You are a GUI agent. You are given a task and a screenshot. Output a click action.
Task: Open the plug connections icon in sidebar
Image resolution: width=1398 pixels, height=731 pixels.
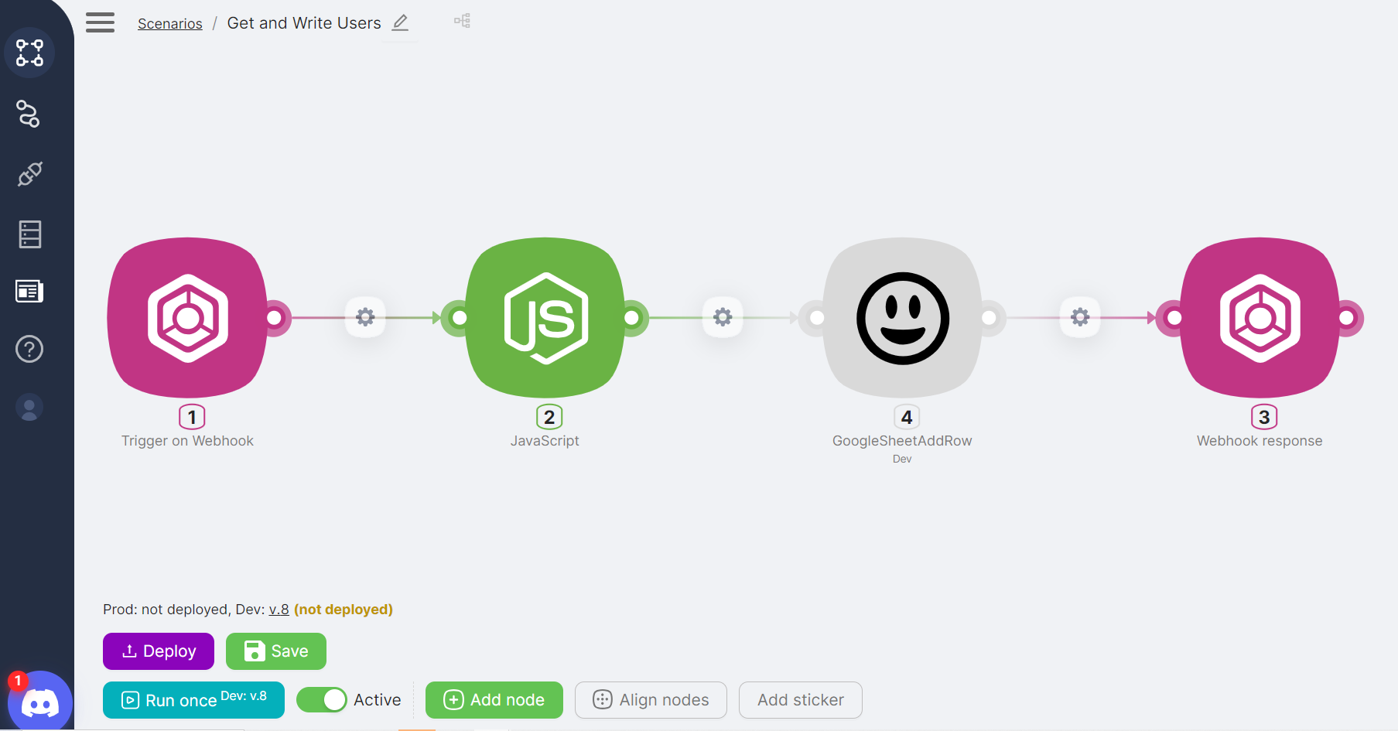[x=29, y=174]
